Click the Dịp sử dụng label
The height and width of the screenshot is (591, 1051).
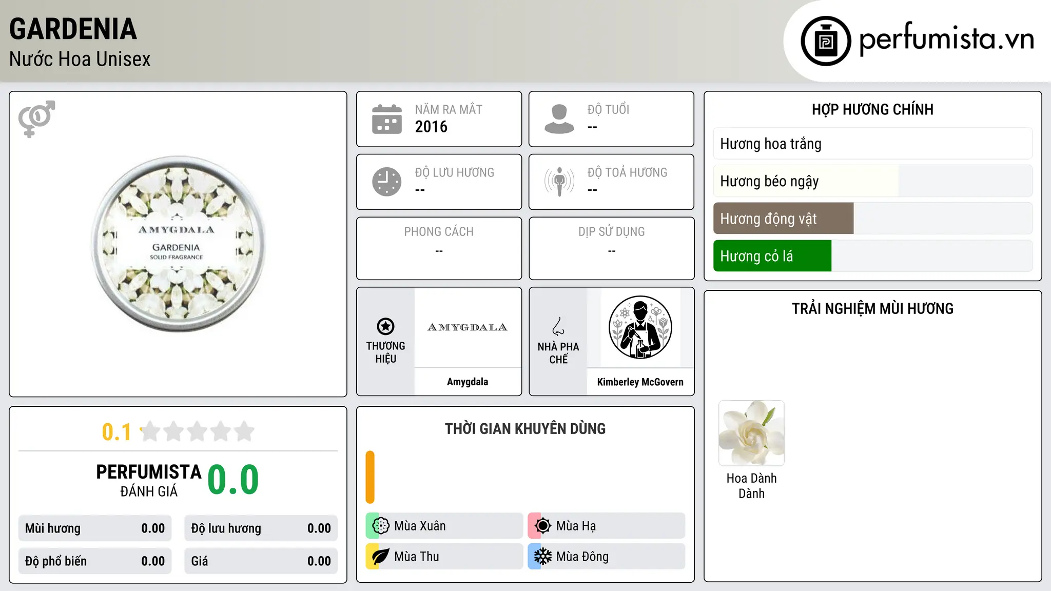(x=611, y=232)
